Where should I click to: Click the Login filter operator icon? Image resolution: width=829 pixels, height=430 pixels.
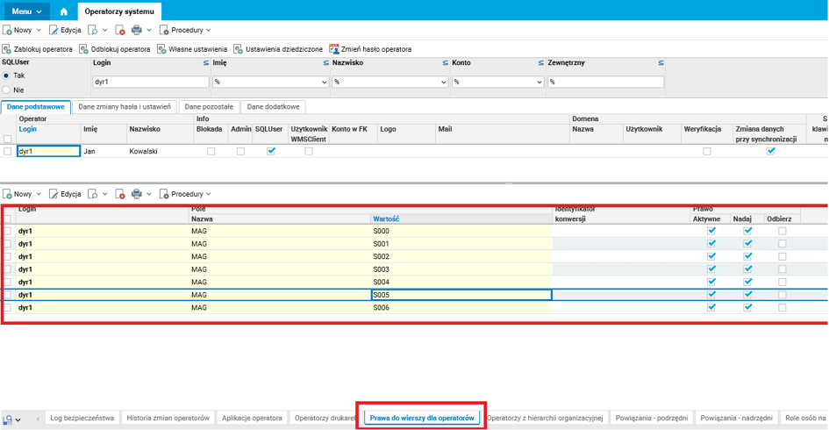[205, 63]
